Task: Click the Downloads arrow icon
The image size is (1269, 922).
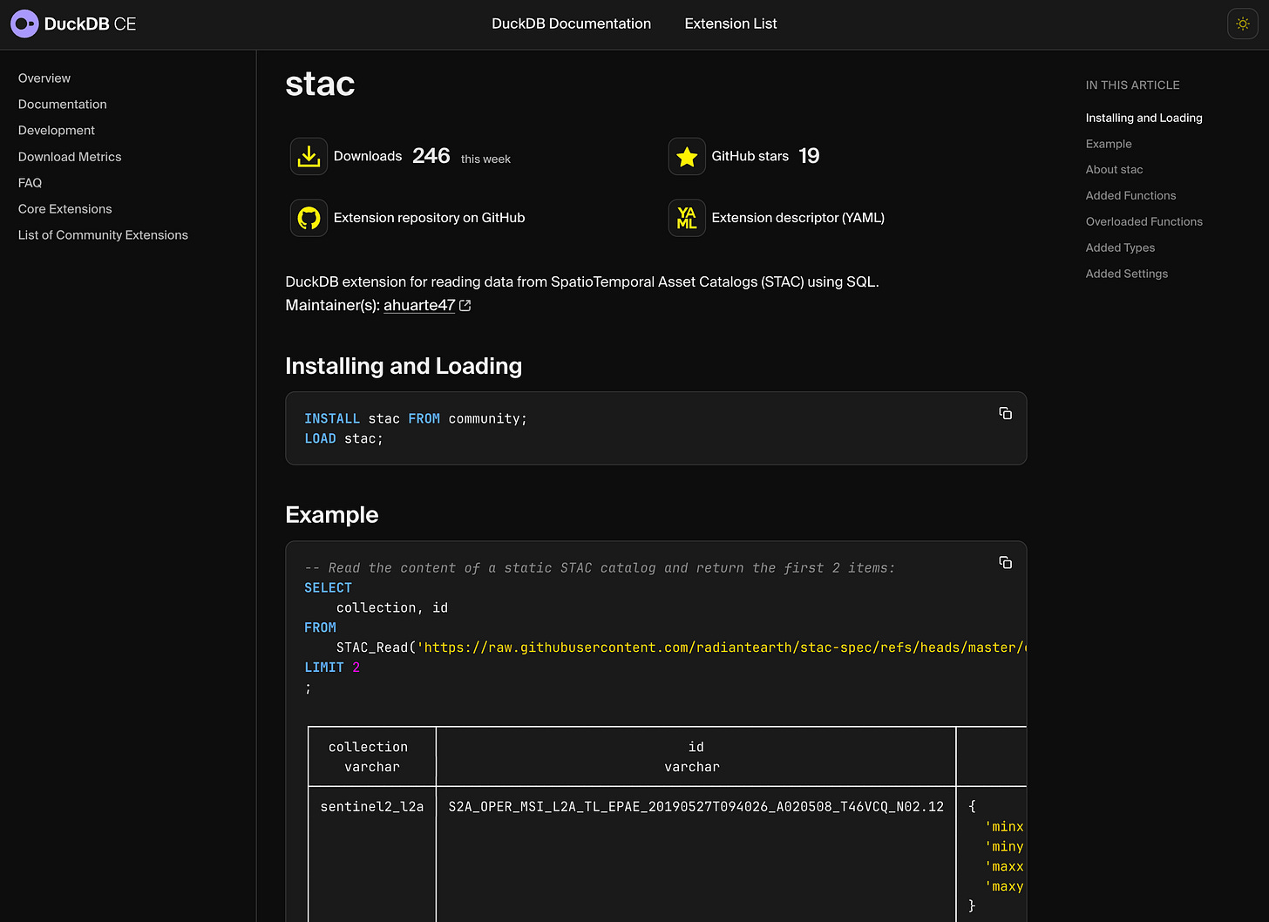Action: click(x=309, y=156)
